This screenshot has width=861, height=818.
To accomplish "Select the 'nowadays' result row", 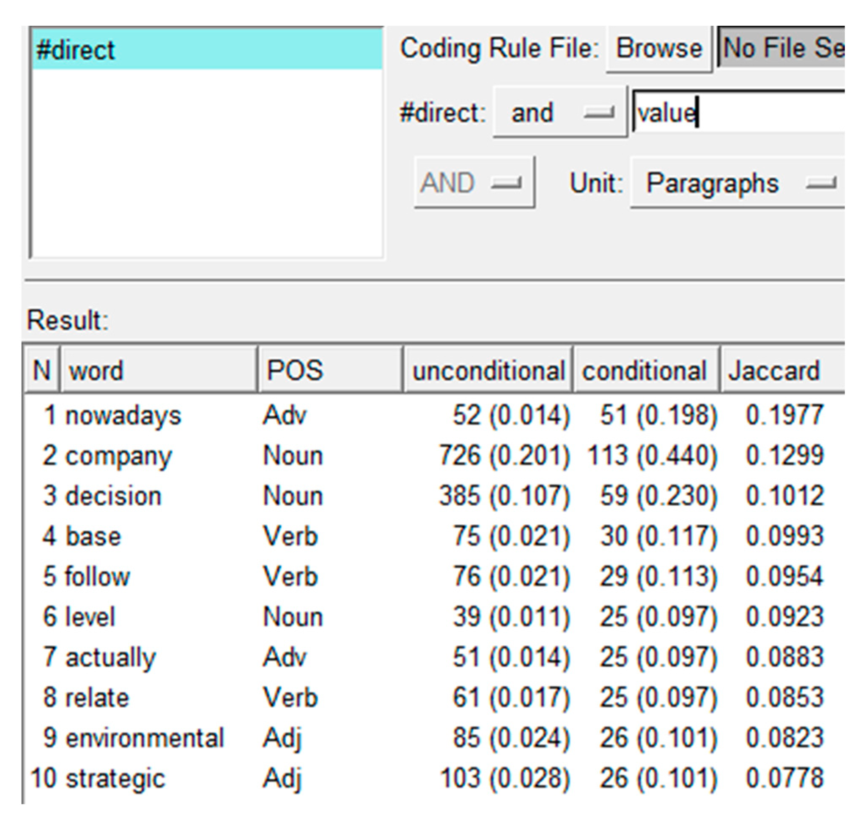I will (x=123, y=414).
